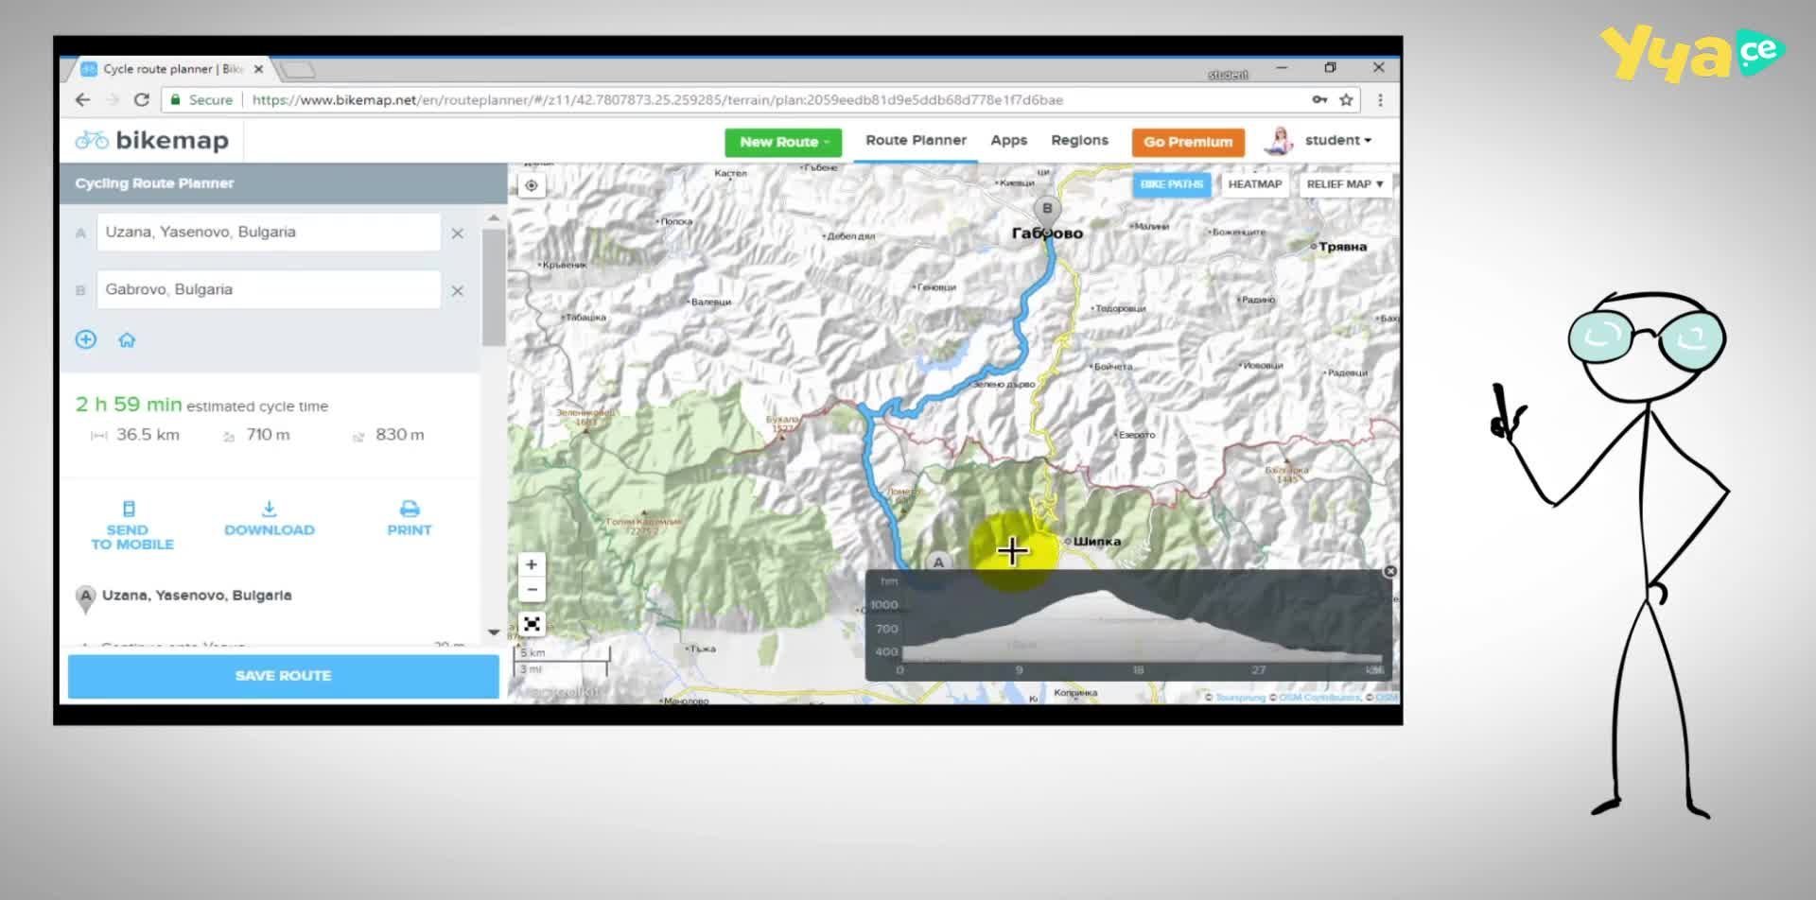Image resolution: width=1816 pixels, height=900 pixels.
Task: Click the 36.5 km distance value
Action: point(148,435)
